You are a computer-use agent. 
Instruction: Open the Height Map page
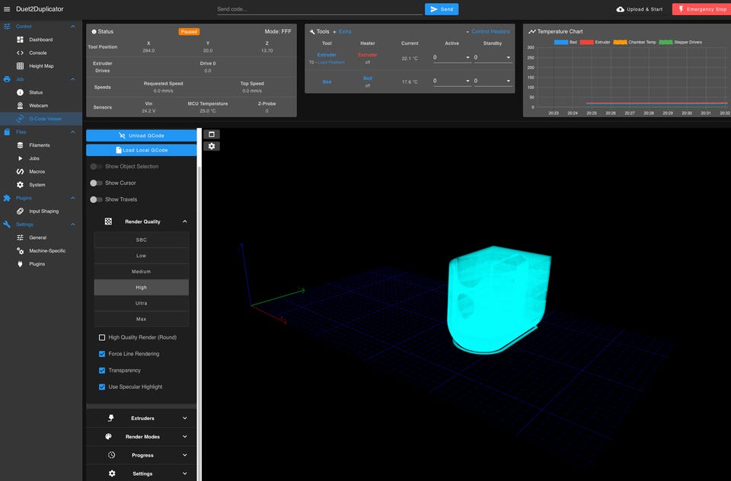(x=41, y=66)
